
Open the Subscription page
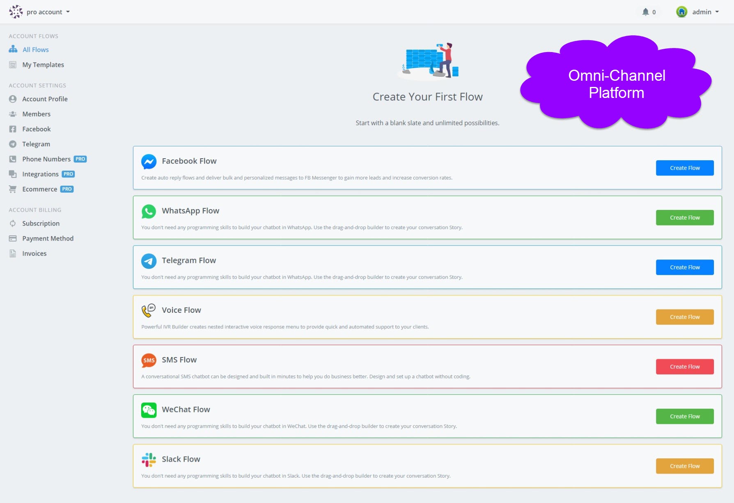coord(41,223)
